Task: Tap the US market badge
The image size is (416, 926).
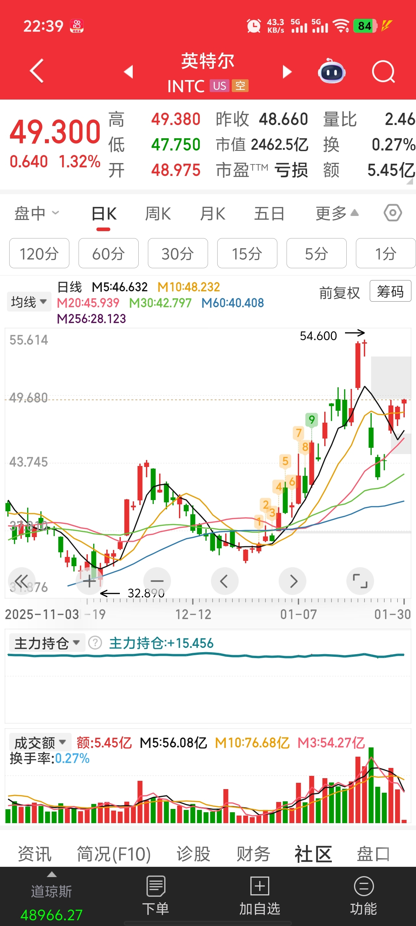Action: pos(219,86)
